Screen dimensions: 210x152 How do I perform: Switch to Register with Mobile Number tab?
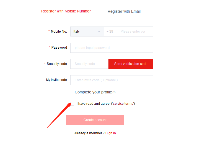(66, 11)
